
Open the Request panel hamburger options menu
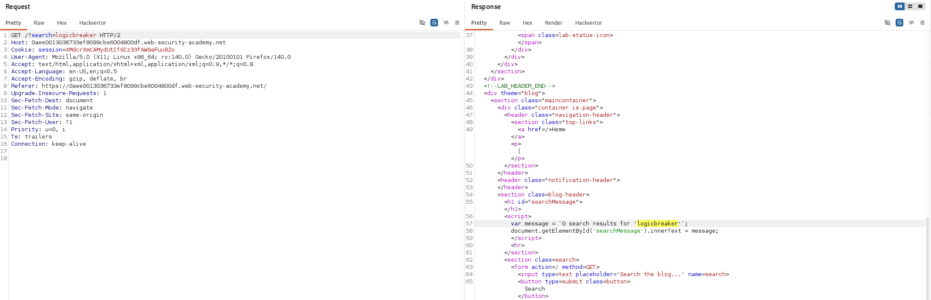tap(457, 23)
